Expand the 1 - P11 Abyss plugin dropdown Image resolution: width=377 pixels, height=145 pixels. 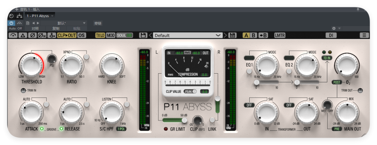click(40, 16)
